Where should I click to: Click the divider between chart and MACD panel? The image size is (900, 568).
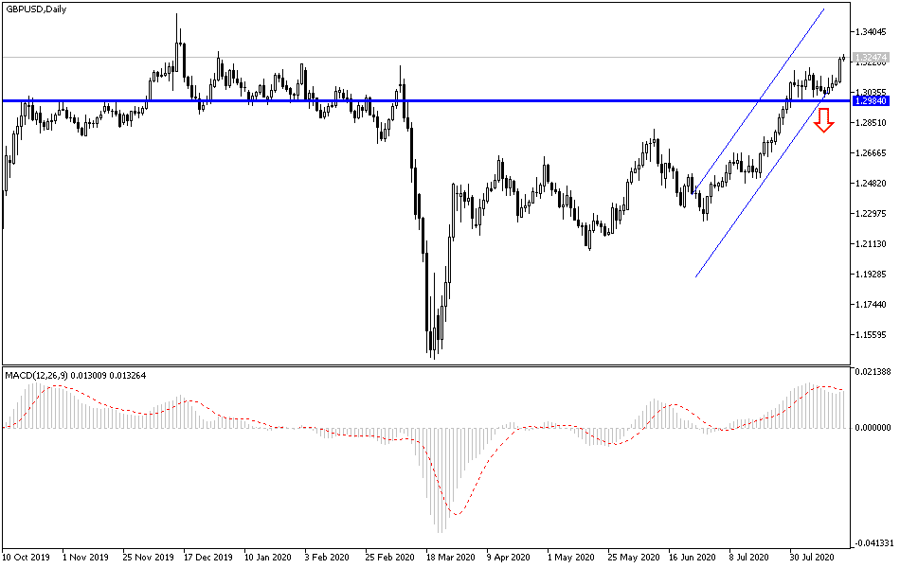coord(426,364)
